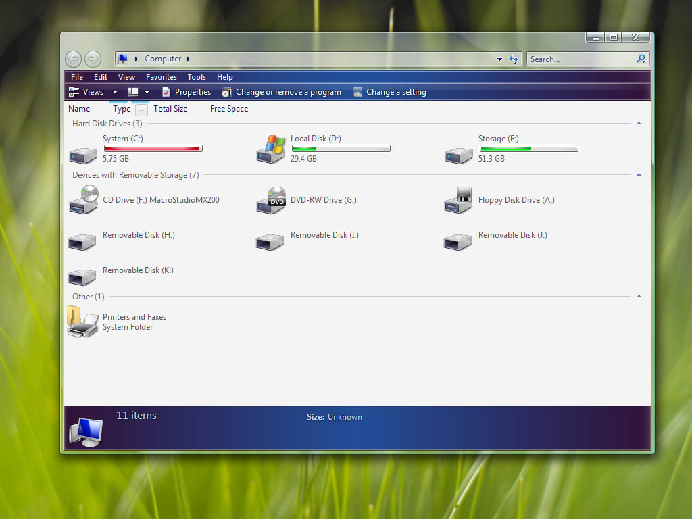Select the Printers and Faxes folder icon

click(x=82, y=322)
